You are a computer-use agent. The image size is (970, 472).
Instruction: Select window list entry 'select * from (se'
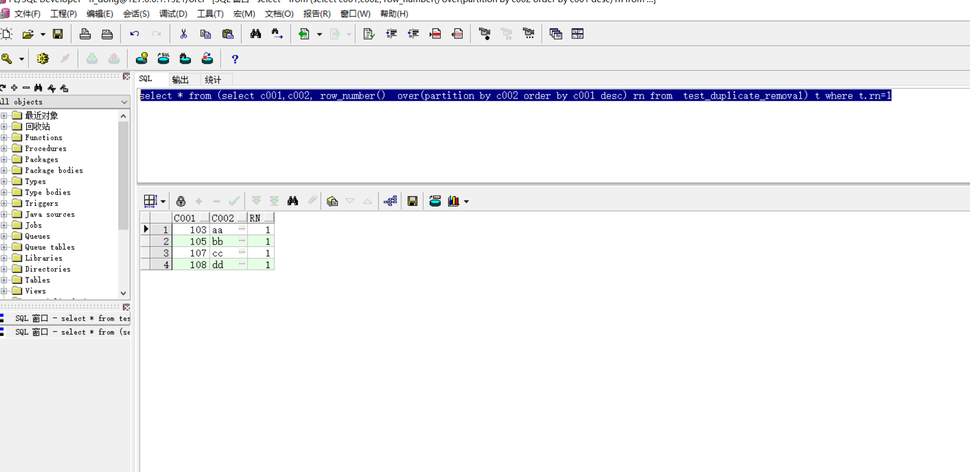(65, 332)
